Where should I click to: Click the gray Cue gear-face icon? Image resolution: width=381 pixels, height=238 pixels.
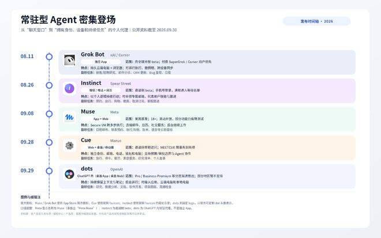(x=69, y=146)
